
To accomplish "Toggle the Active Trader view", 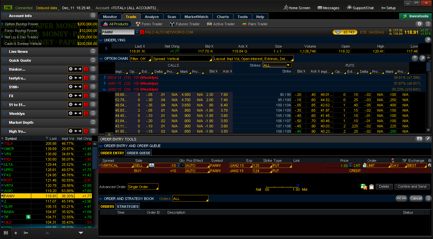I will tap(221, 24).
